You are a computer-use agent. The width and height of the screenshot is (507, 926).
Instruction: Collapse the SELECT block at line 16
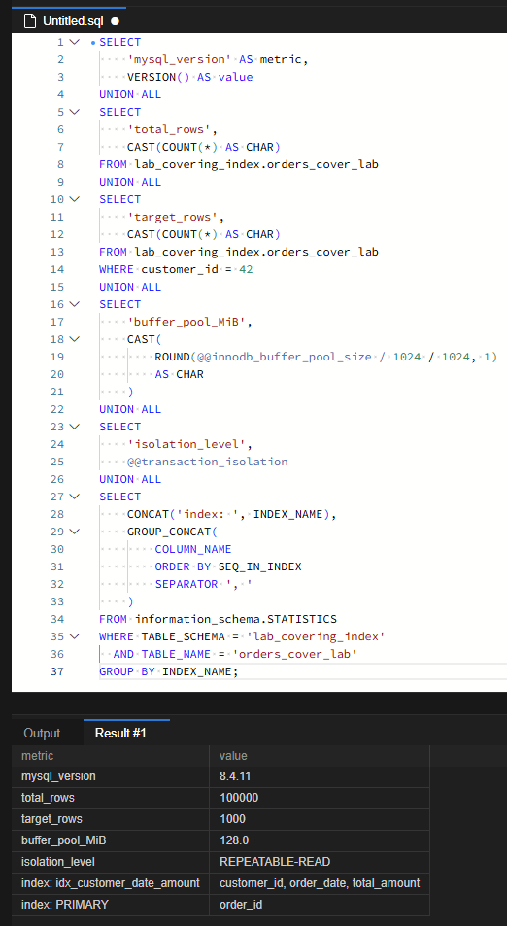tap(74, 304)
